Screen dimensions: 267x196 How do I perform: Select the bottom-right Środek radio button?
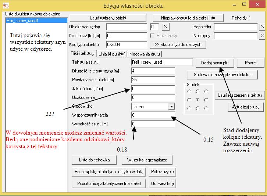pos(206,108)
